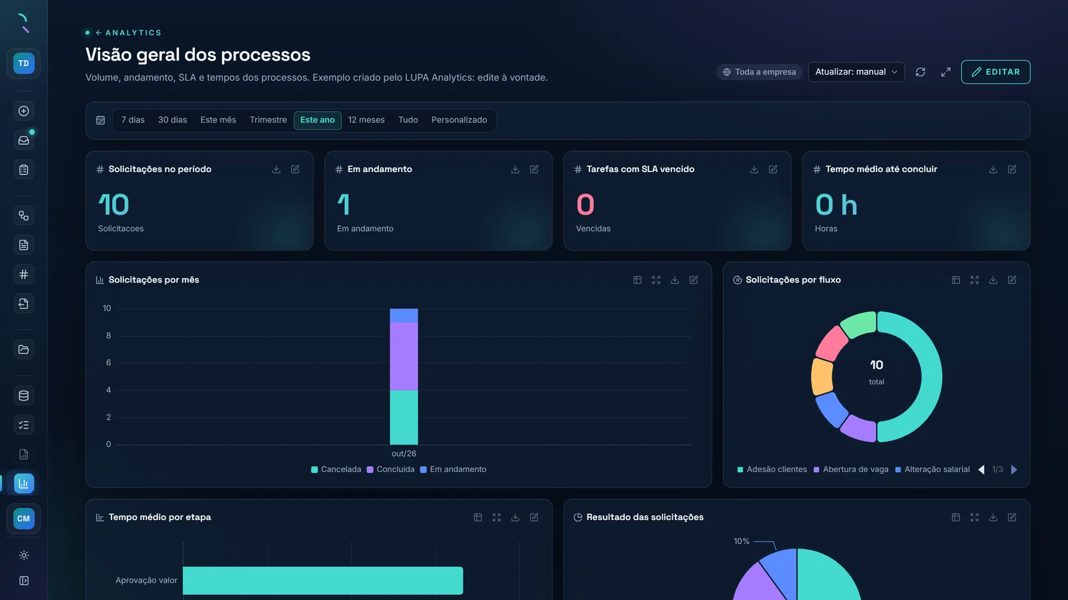Select the Personalizado period option
The width and height of the screenshot is (1068, 600).
tap(459, 120)
